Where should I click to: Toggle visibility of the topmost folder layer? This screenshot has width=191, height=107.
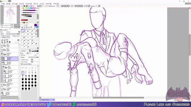(2, 45)
